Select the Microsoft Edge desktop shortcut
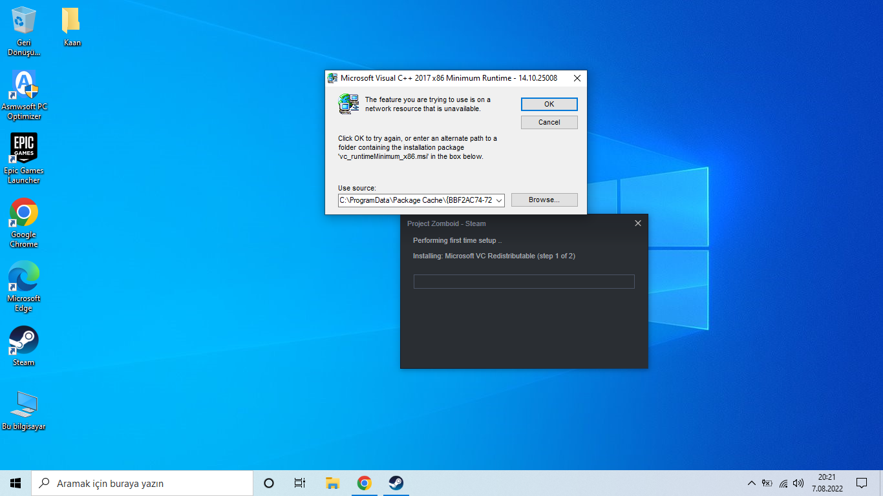 24,287
